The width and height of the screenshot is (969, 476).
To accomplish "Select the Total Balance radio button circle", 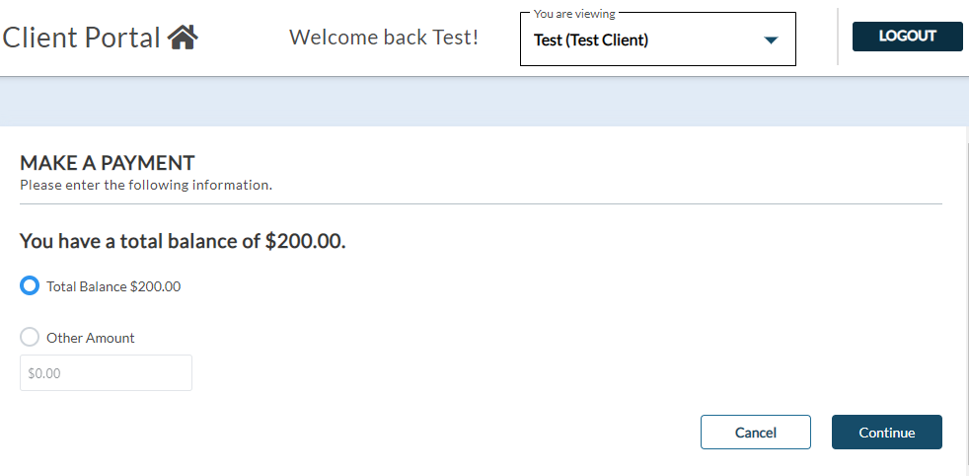I will tap(30, 286).
